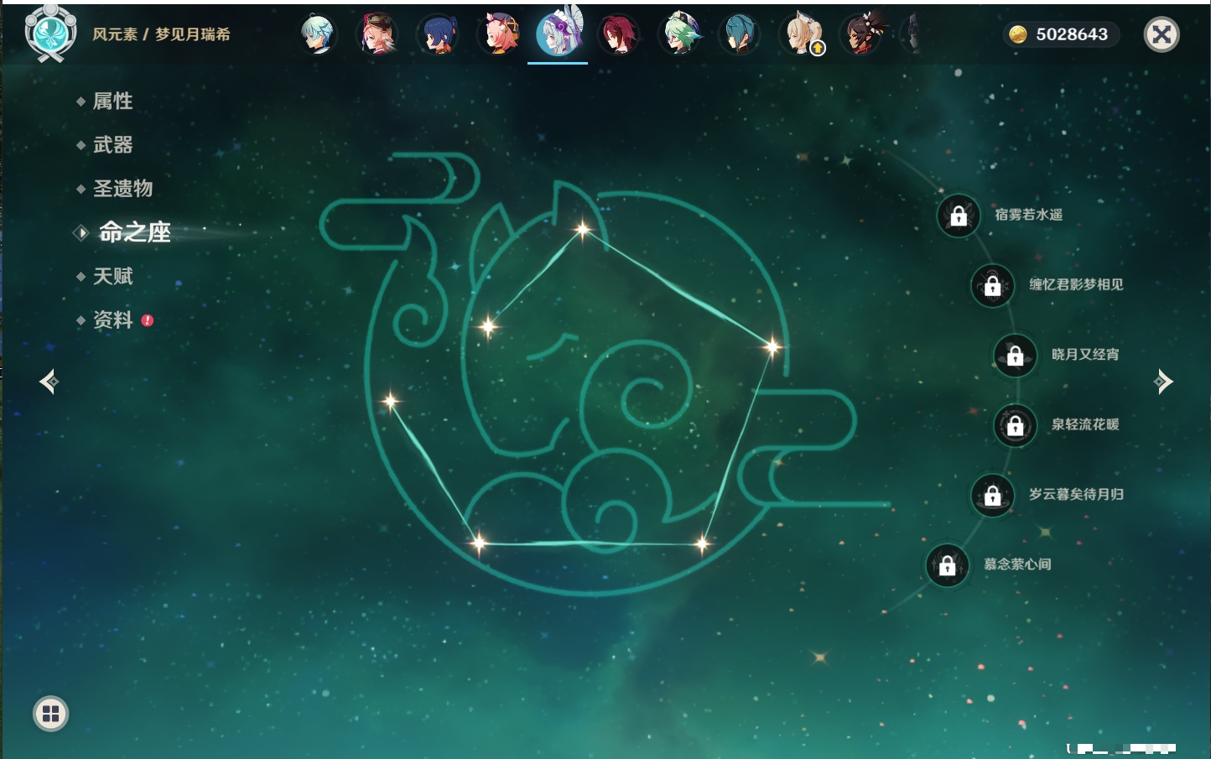Select the light-blue-haired character portrait
The width and height of the screenshot is (1211, 759).
click(x=318, y=34)
